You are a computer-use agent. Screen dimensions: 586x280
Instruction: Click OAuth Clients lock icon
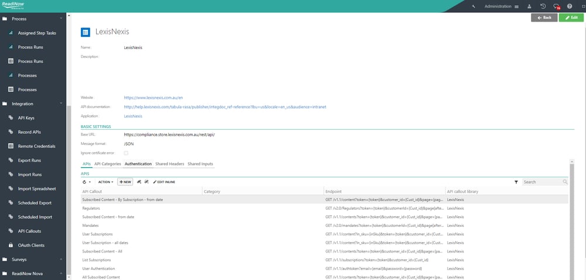click(x=11, y=246)
